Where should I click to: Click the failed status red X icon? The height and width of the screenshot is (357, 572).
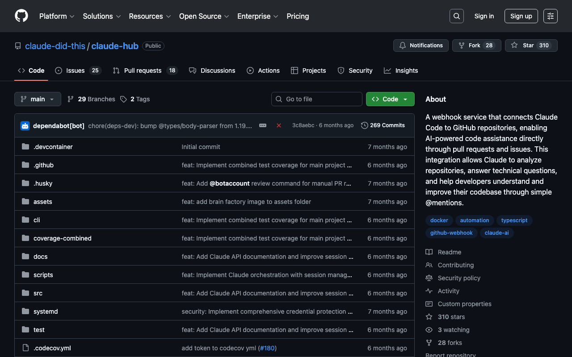coord(279,125)
